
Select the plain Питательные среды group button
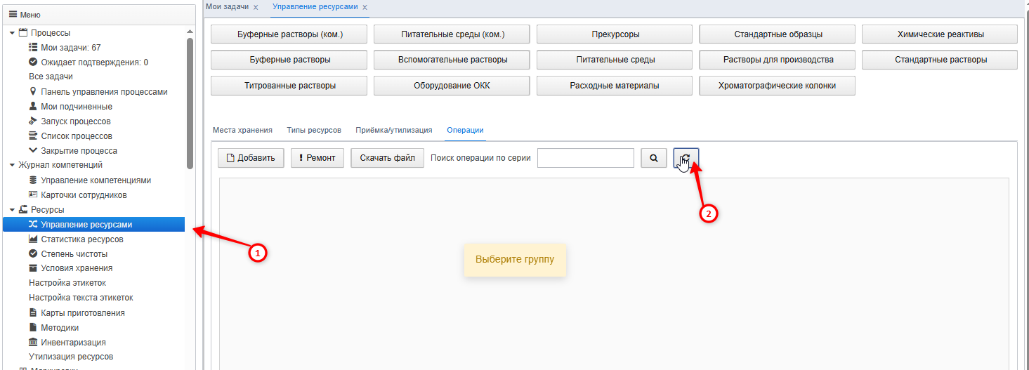pos(615,60)
